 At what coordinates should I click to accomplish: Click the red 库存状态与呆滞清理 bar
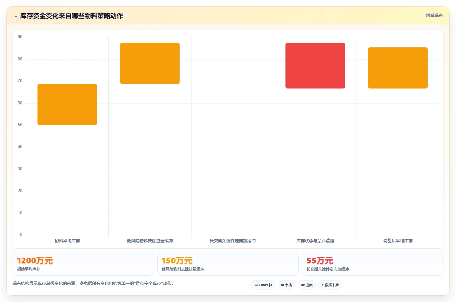pyautogui.click(x=315, y=66)
